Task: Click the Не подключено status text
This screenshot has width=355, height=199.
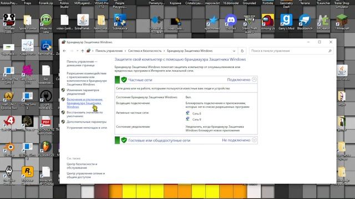Action: [236, 140]
